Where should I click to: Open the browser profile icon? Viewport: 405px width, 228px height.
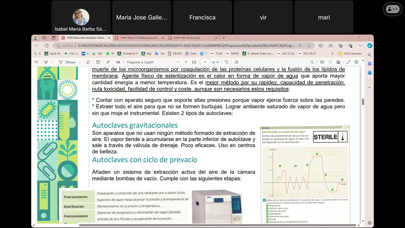click(x=35, y=38)
